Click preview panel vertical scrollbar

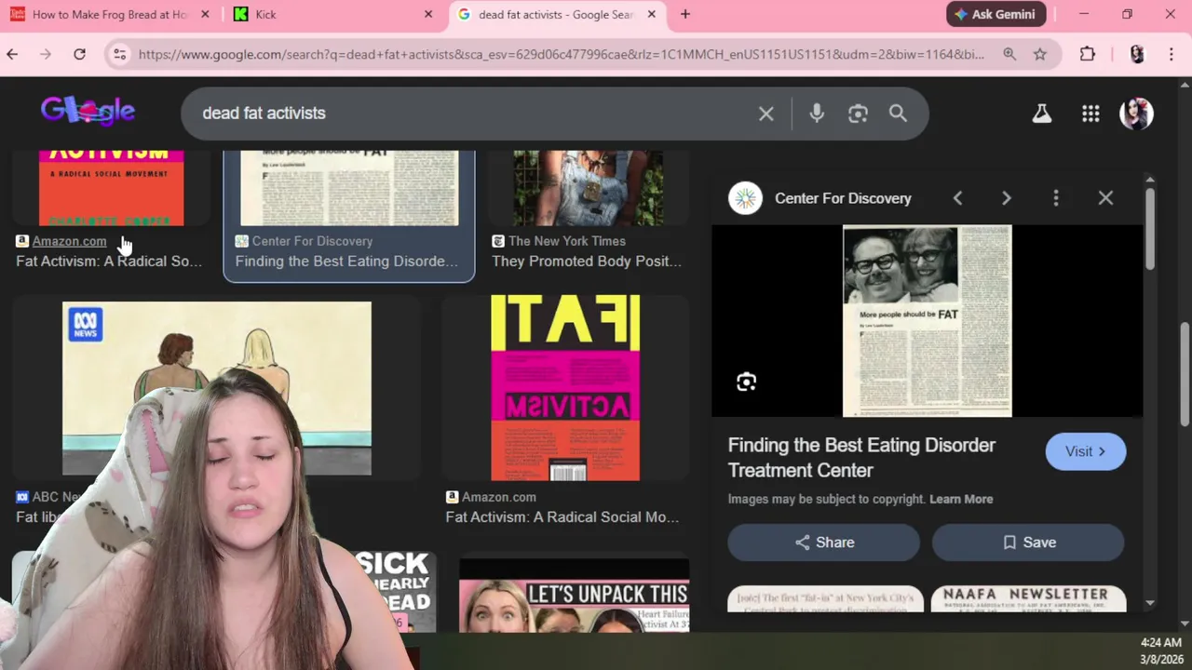click(1150, 228)
